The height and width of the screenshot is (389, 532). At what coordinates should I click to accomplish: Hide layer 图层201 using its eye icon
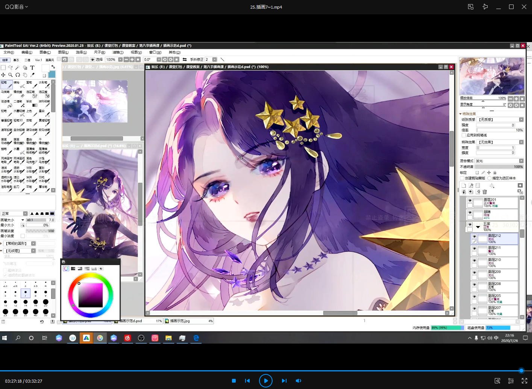[x=470, y=201]
